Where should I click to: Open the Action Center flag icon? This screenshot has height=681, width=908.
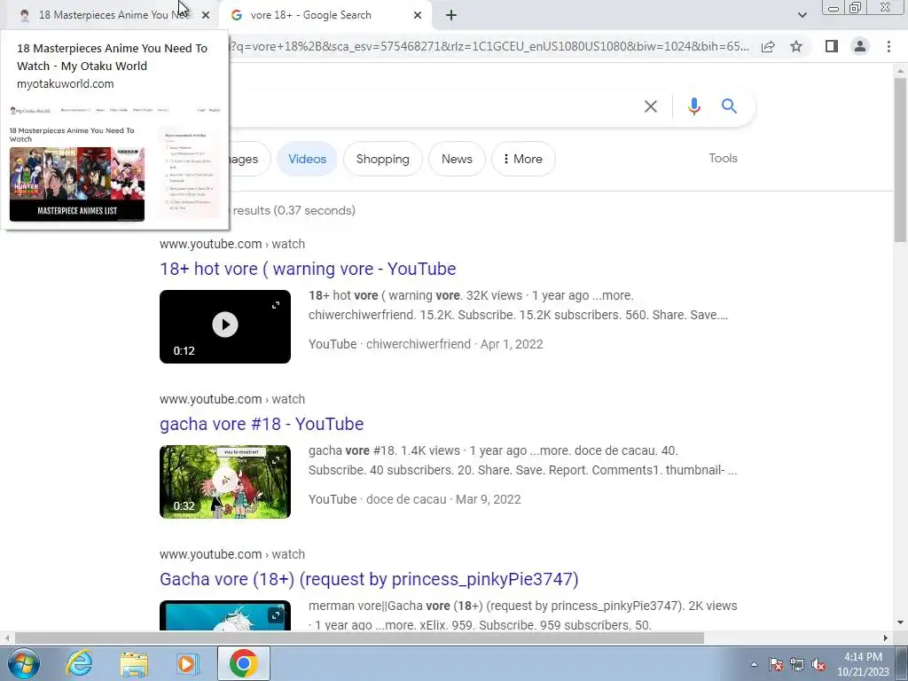pyautogui.click(x=776, y=664)
